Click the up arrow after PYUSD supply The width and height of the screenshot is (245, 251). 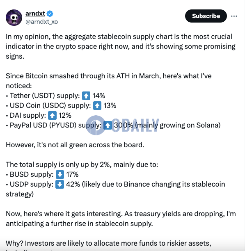click(x=108, y=125)
